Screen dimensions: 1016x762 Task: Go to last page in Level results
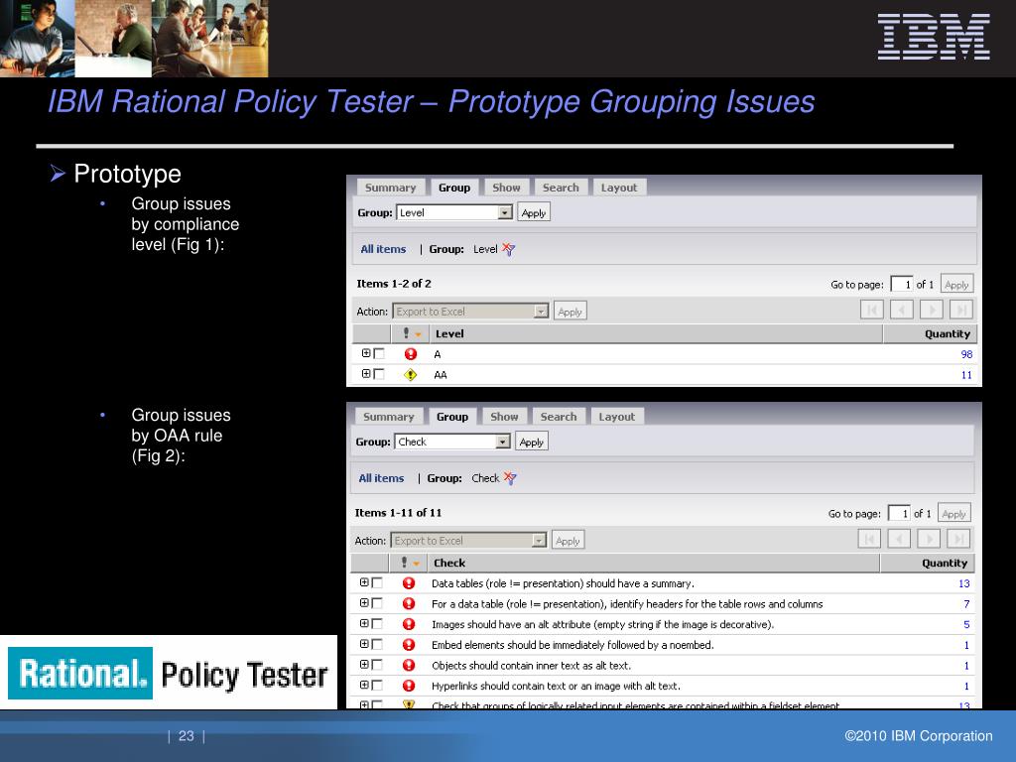pos(960,310)
